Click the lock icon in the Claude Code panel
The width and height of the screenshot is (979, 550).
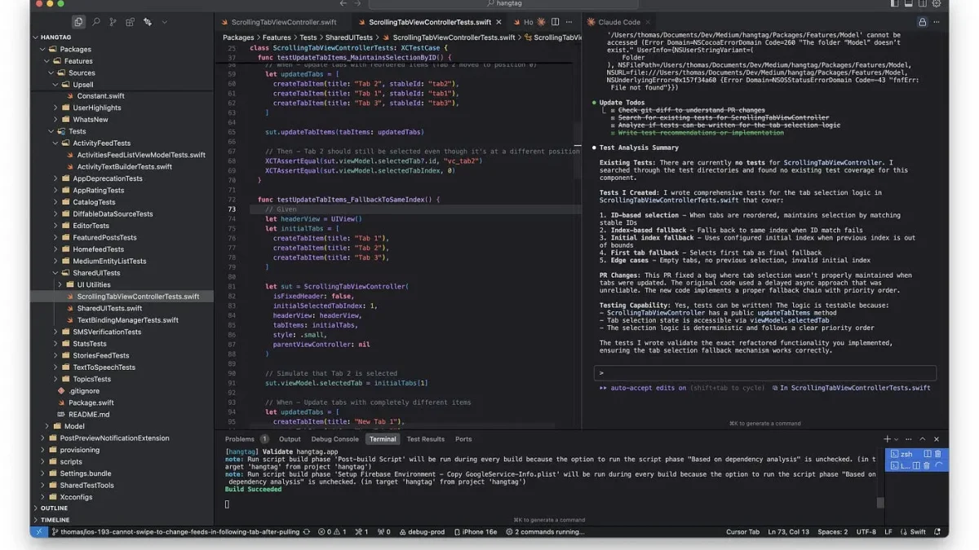tap(923, 22)
